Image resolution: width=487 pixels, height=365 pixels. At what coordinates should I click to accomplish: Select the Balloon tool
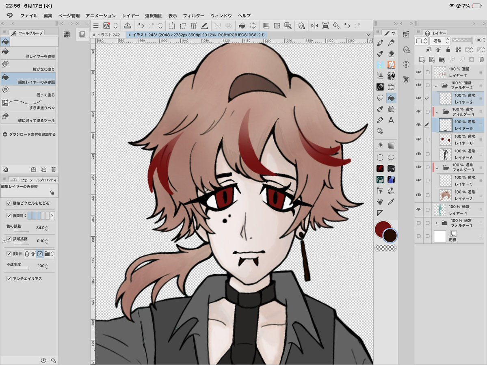[x=391, y=158]
